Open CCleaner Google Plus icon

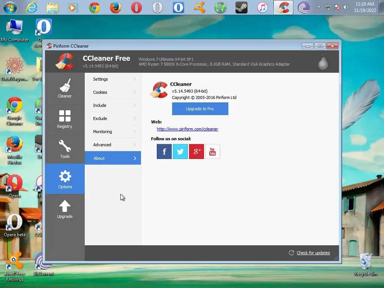[x=196, y=151]
